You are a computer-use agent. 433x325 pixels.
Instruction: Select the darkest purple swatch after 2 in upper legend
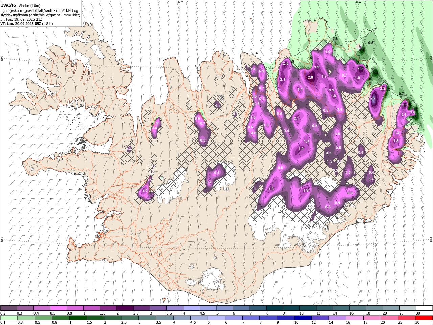coord(124,308)
